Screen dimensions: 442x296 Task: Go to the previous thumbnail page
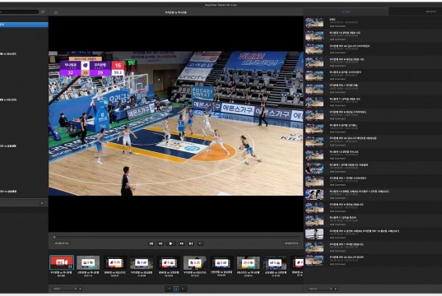pyautogui.click(x=170, y=289)
